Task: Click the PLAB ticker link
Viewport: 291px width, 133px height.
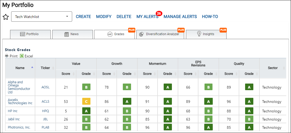Action: click(x=45, y=127)
